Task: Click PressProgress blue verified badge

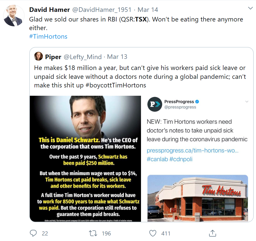Action: 197,102
